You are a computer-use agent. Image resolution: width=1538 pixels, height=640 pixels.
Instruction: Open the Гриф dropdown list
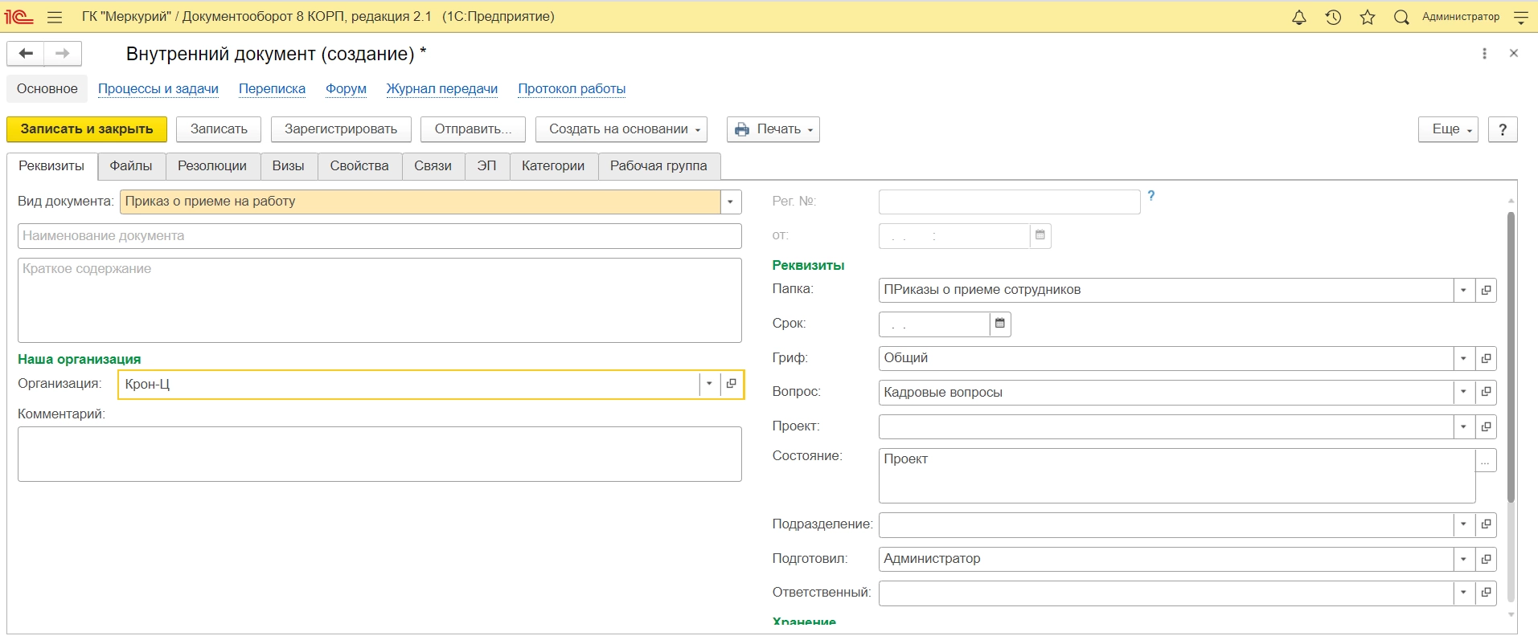(1464, 358)
